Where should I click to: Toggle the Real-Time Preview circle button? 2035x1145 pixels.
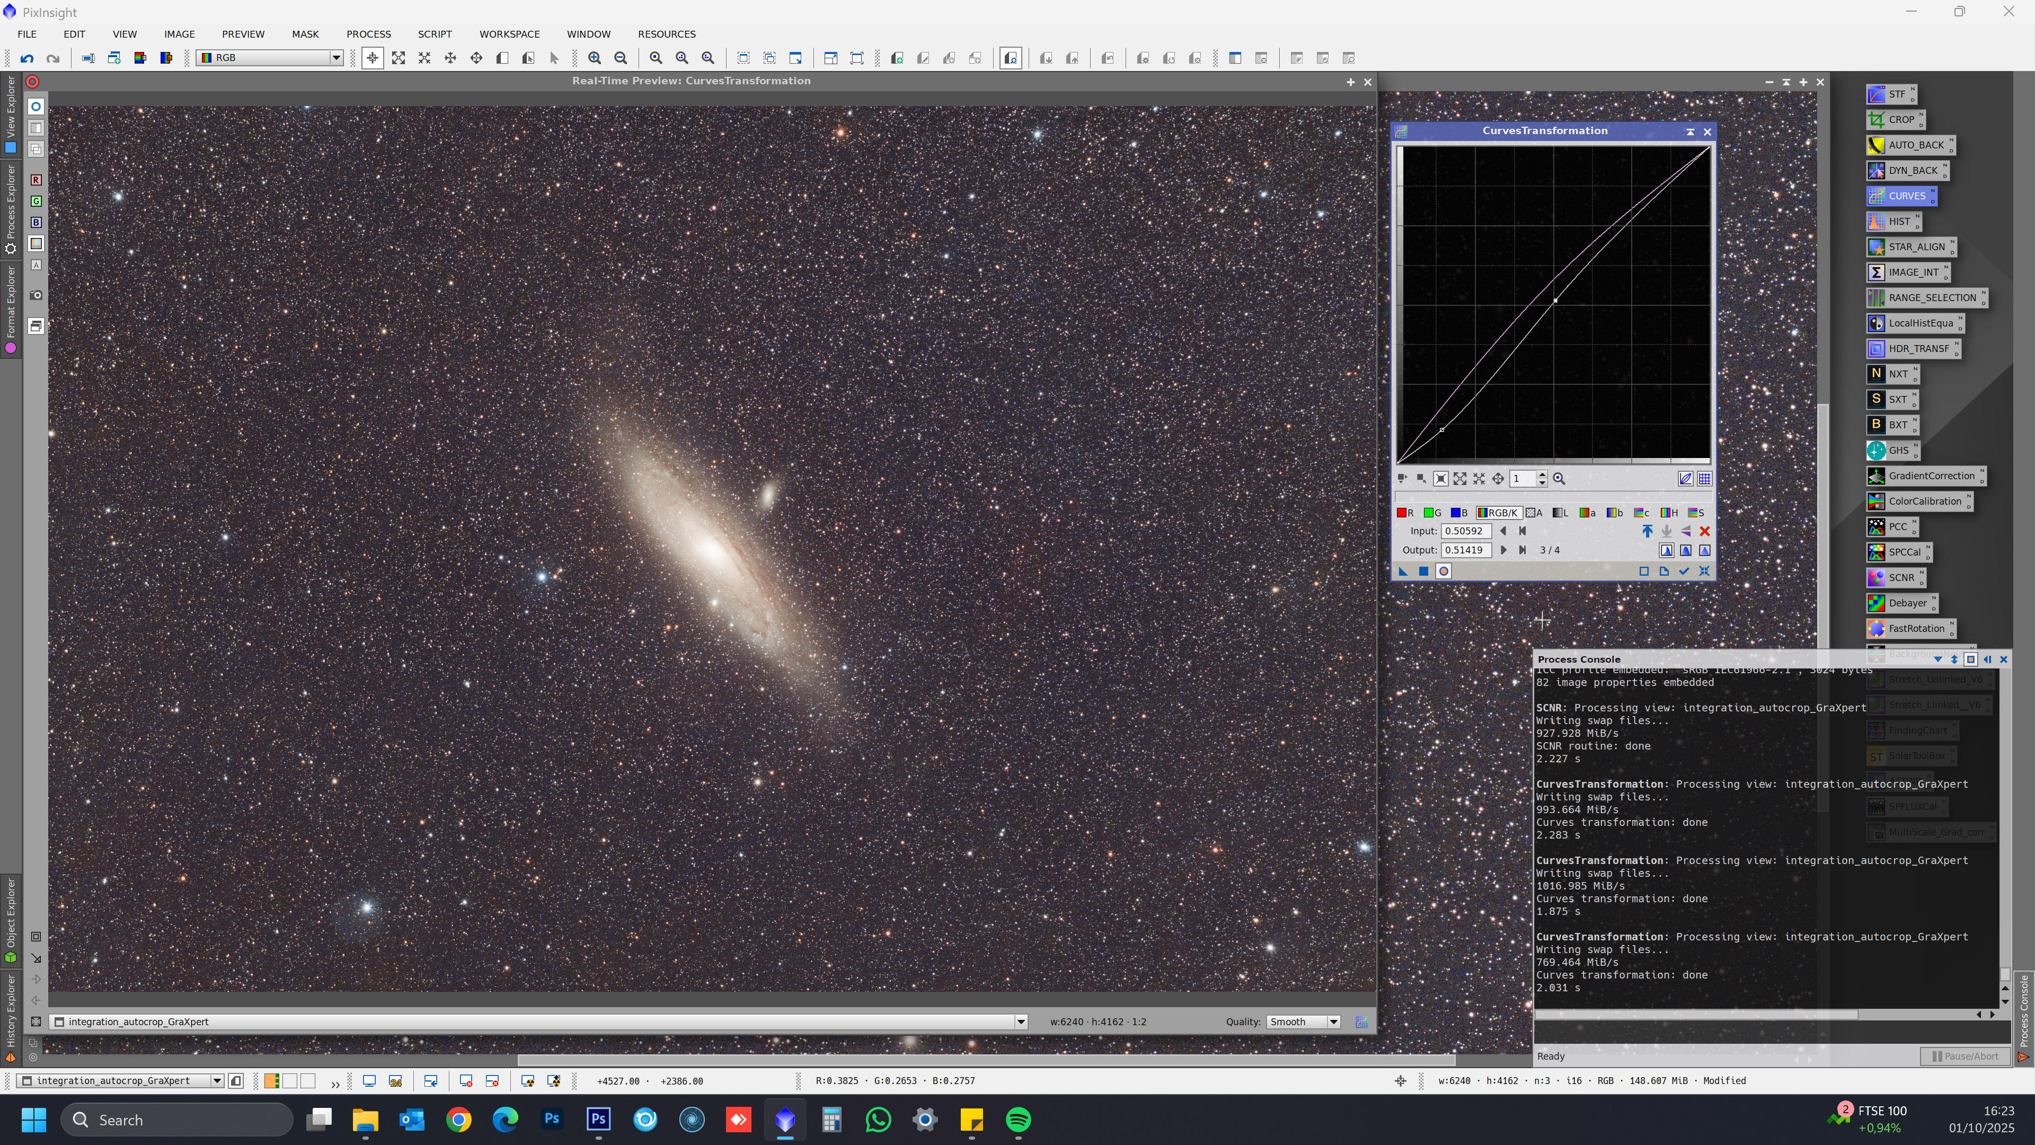(1443, 571)
